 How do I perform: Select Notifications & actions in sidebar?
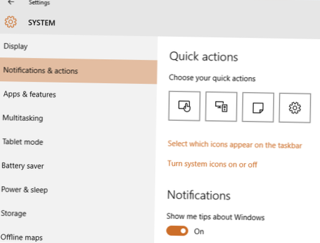pos(79,70)
